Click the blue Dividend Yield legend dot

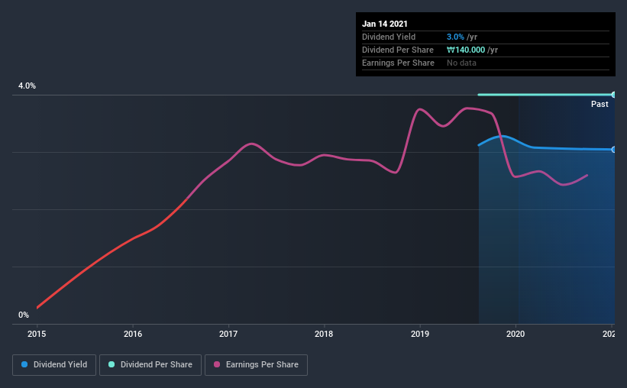click(x=24, y=364)
